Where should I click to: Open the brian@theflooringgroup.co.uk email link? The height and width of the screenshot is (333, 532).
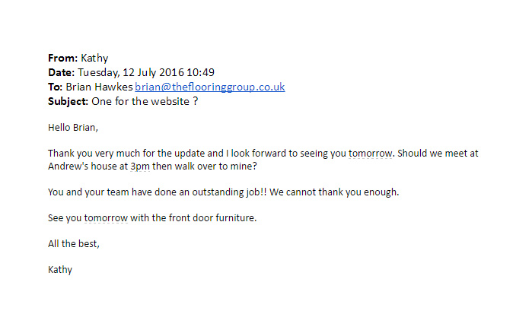tap(209, 87)
